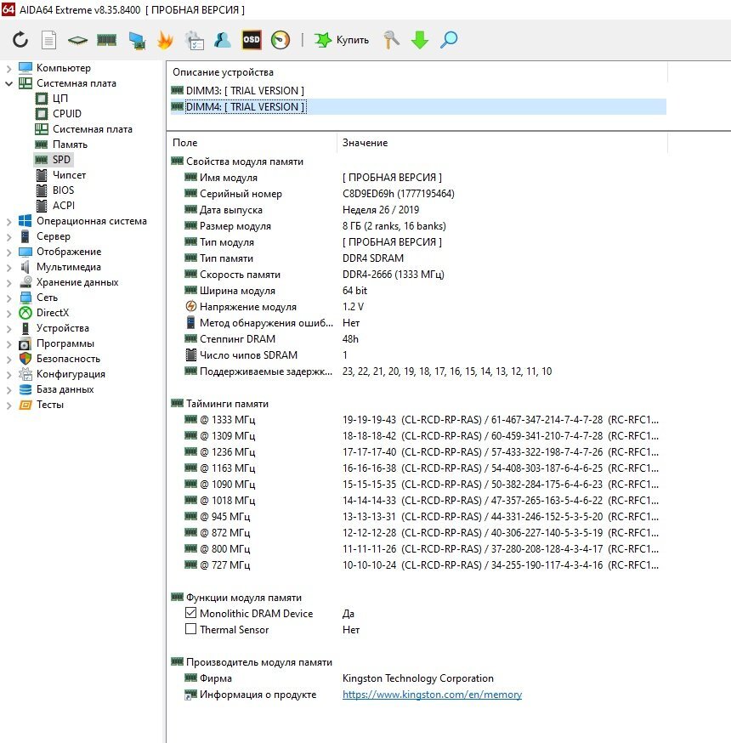Expand the Тесты tree node
The height and width of the screenshot is (743, 731).
tap(8, 406)
